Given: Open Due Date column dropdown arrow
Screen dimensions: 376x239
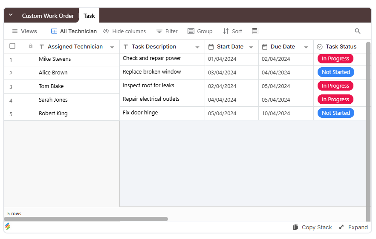Looking at the screenshot, I should point(306,47).
